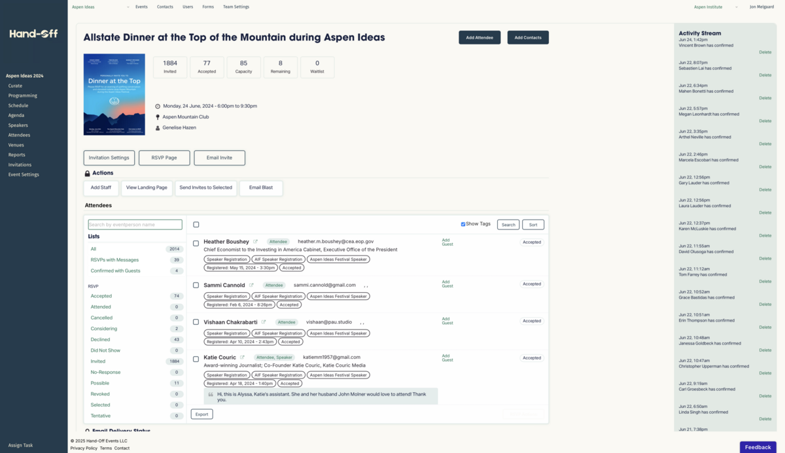This screenshot has width=785, height=453.
Task: Open Reports in the sidebar
Action: pyautogui.click(x=17, y=155)
